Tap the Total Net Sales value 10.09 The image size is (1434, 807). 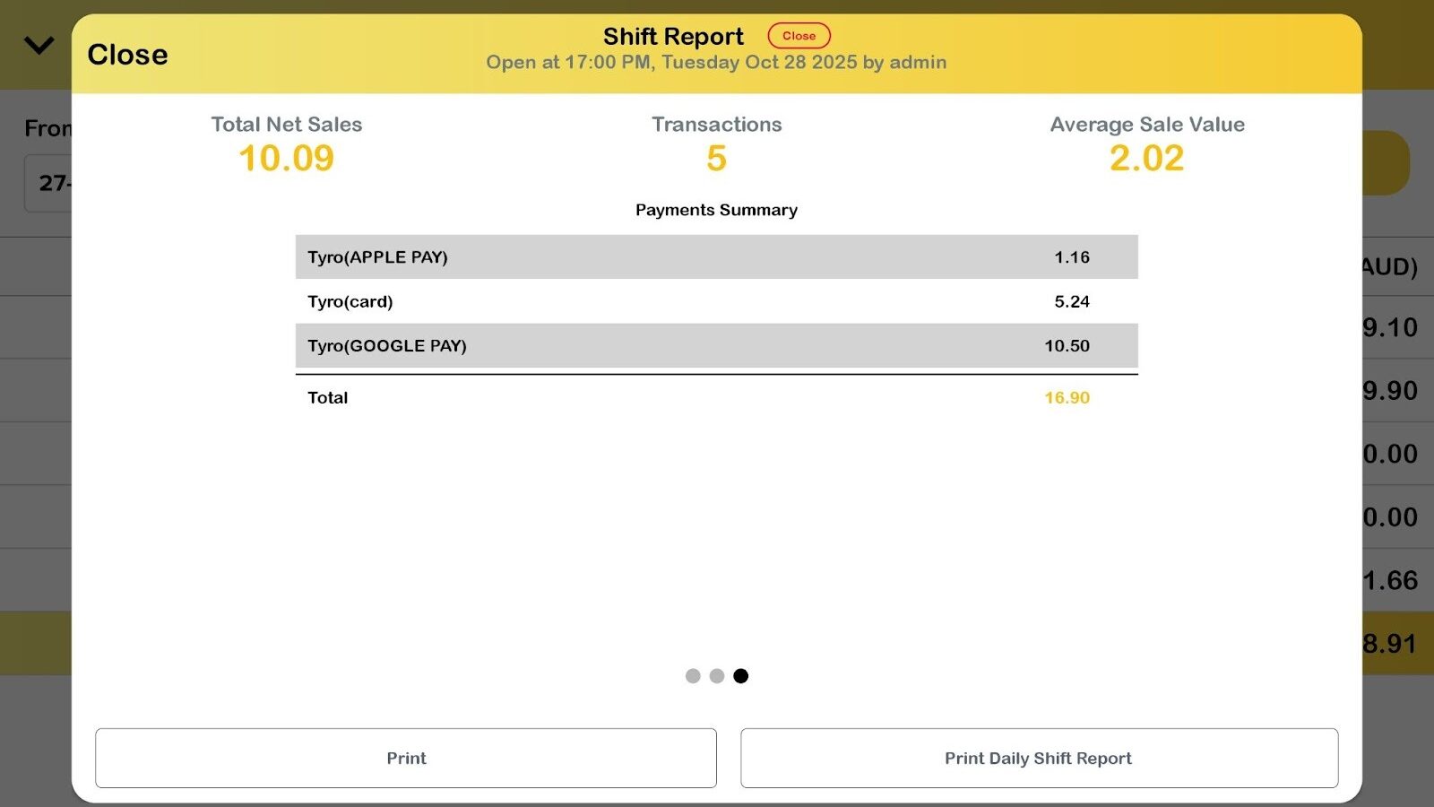coord(286,159)
